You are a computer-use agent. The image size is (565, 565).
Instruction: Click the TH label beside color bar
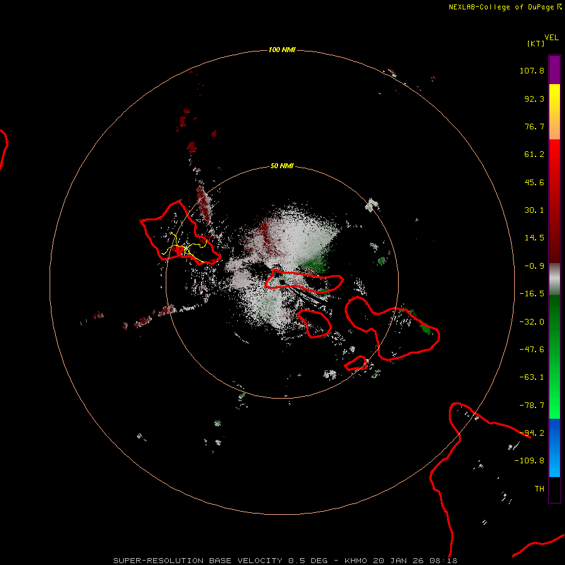539,489
